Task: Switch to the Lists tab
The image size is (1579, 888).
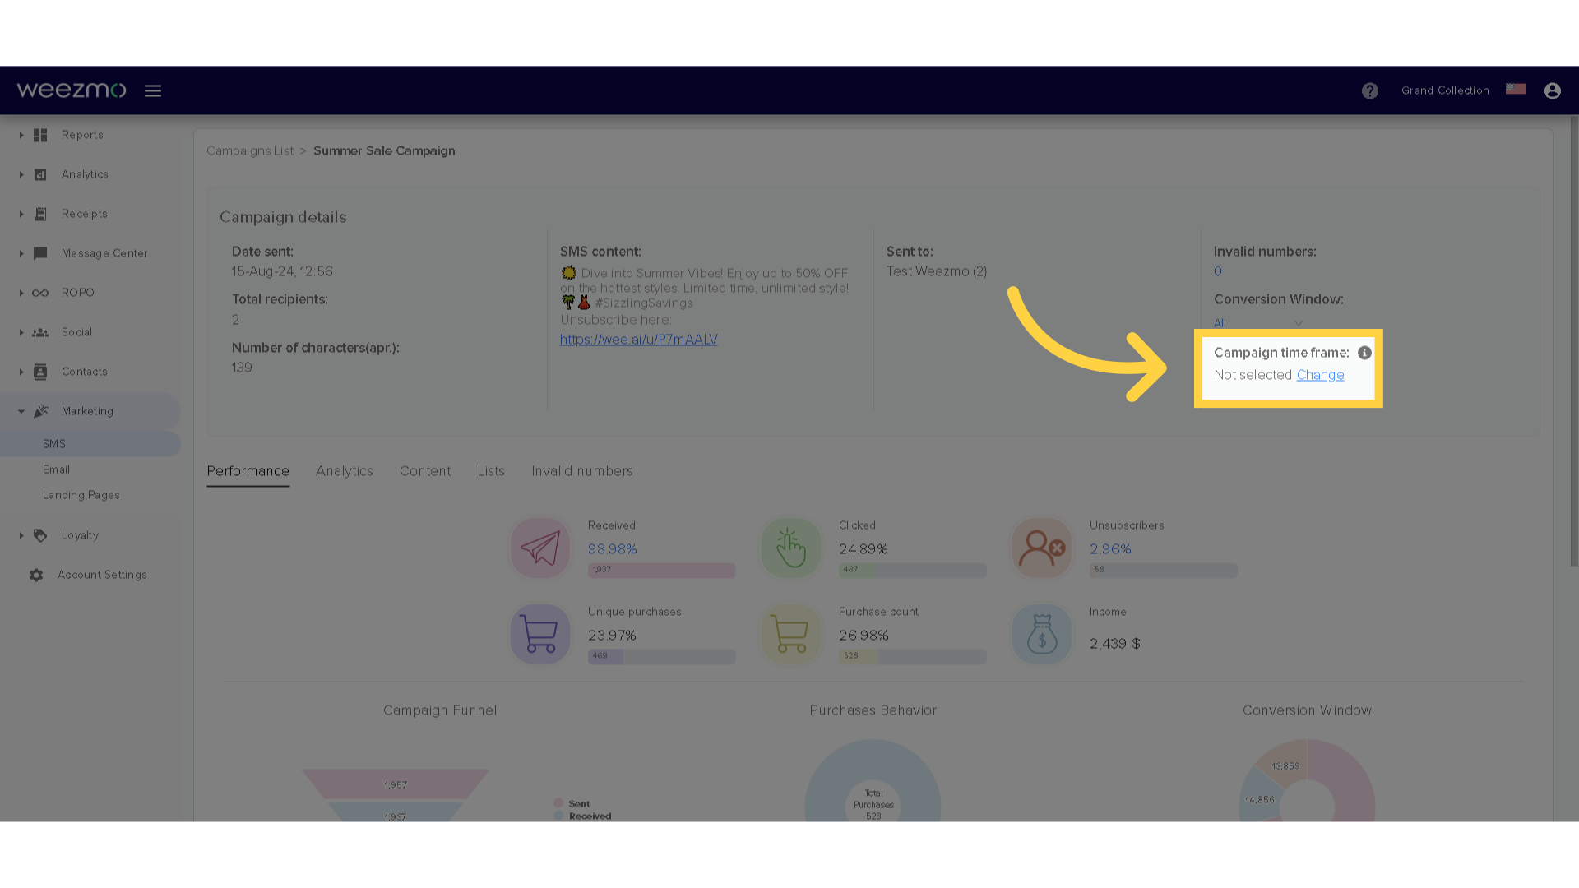Action: [491, 471]
